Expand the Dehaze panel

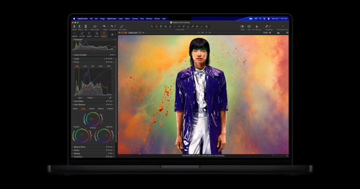pyautogui.click(x=72, y=153)
